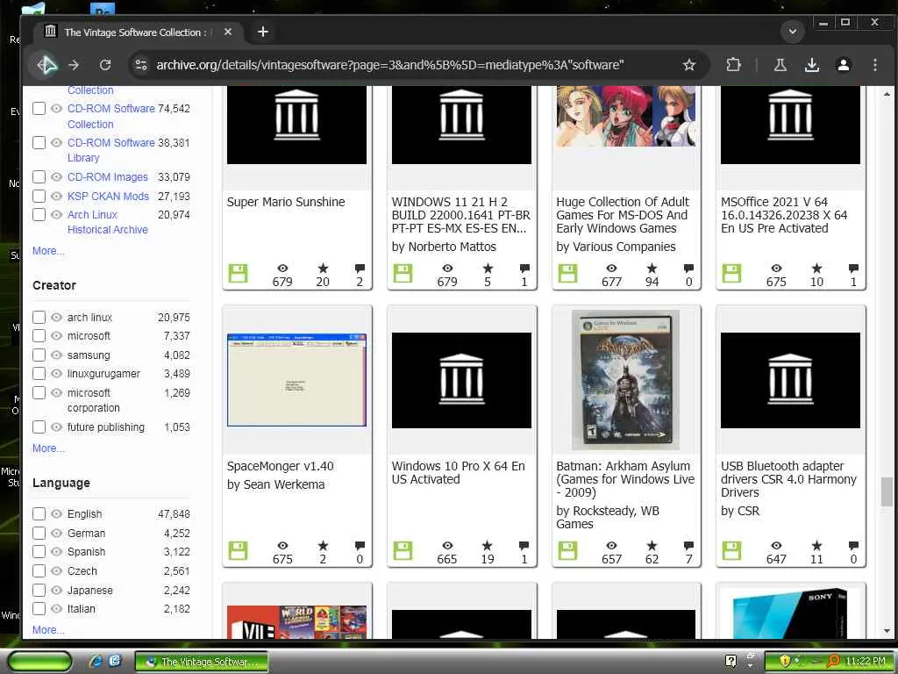Click the browser forward arrow
The width and height of the screenshot is (898, 674).
[74, 65]
